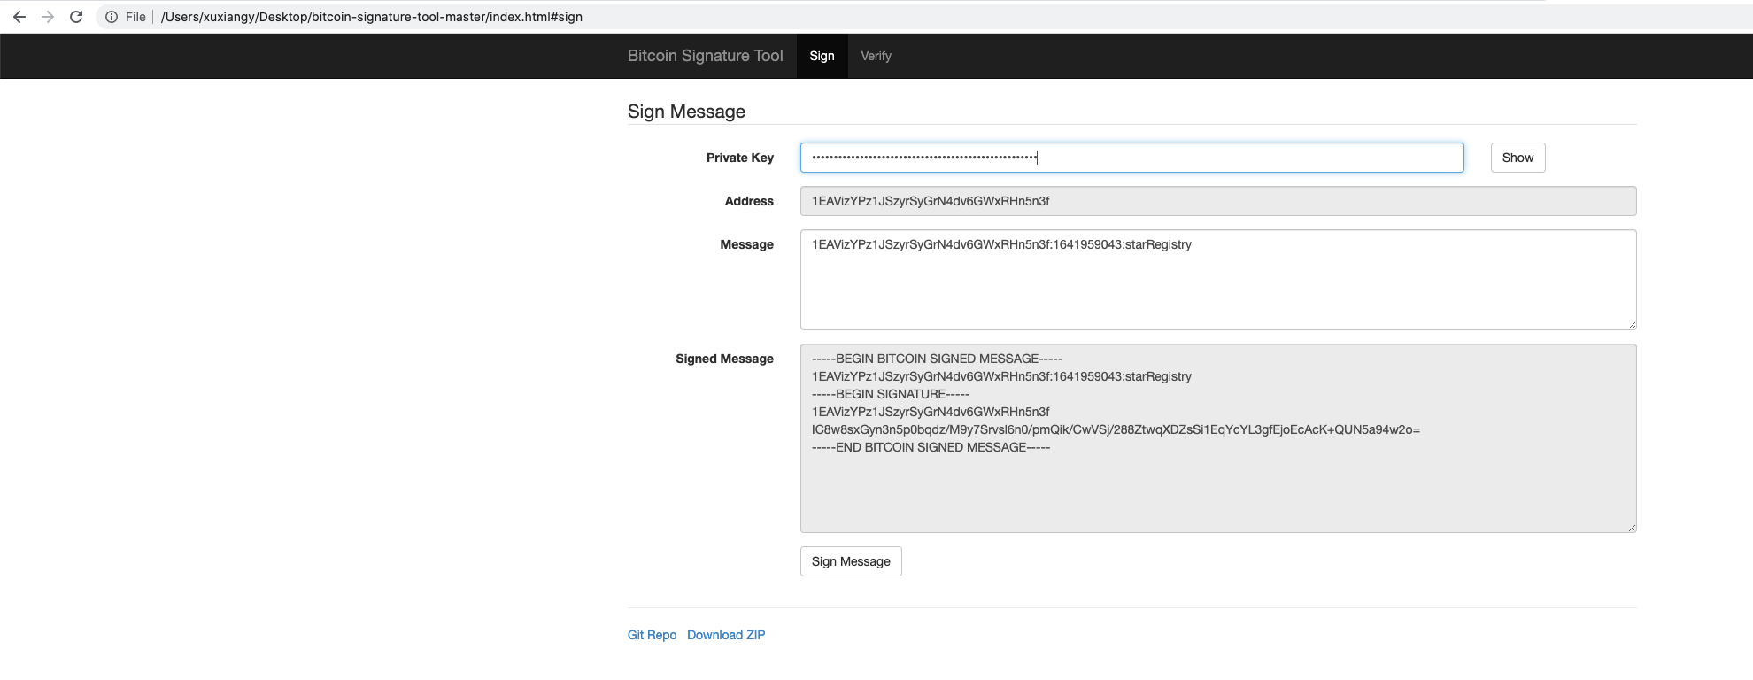Focus the browser address bar URL

pyautogui.click(x=372, y=17)
